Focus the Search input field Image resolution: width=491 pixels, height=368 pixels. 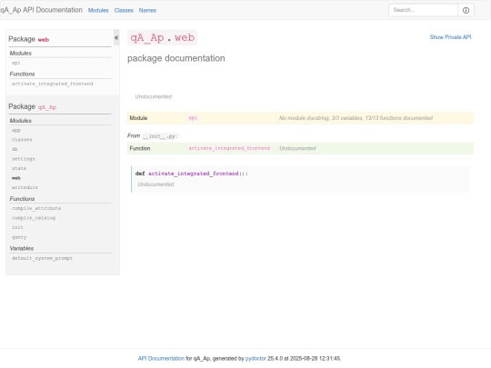(423, 10)
